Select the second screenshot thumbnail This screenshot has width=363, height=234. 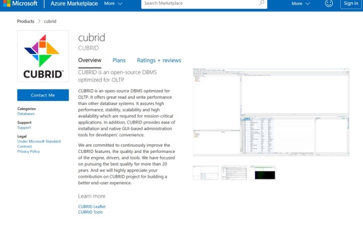(234, 173)
